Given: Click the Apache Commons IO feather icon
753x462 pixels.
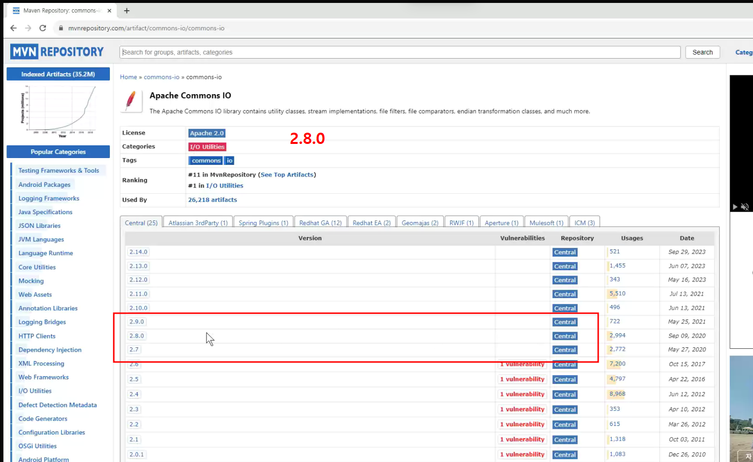Looking at the screenshot, I should pos(131,100).
